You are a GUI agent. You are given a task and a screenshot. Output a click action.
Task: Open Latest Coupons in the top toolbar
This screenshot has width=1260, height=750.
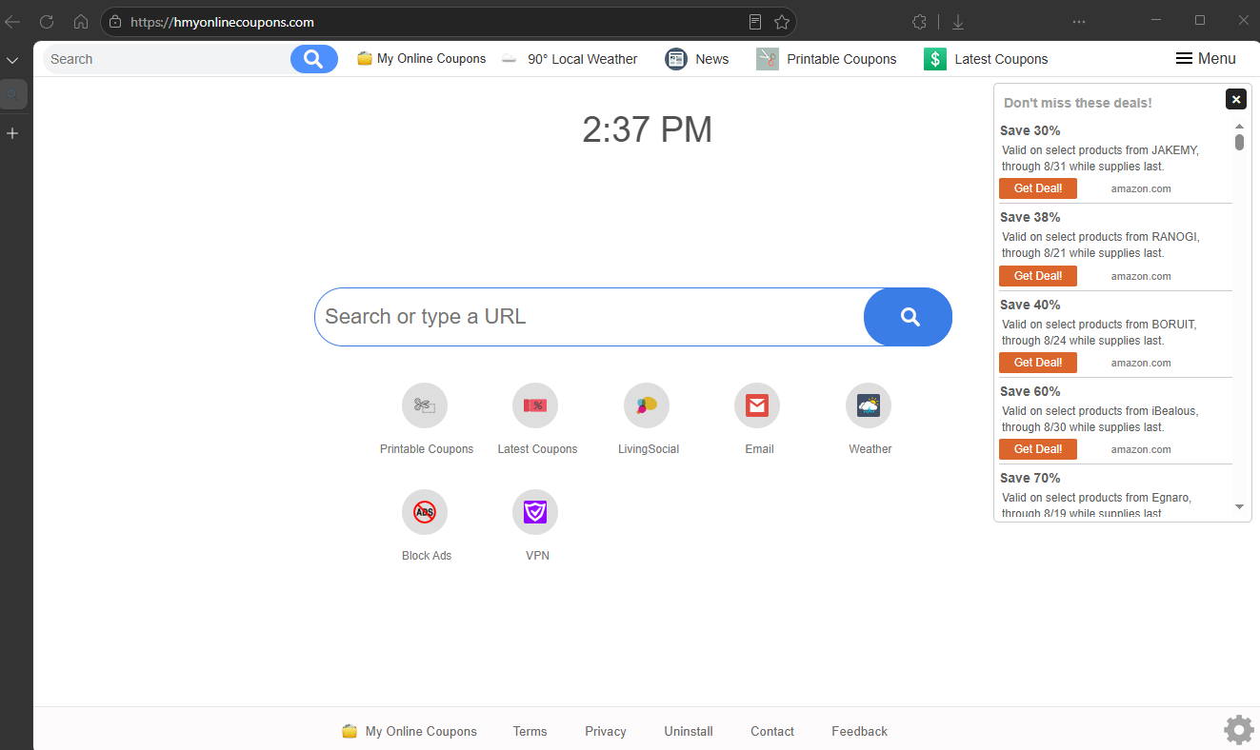click(x=1001, y=59)
